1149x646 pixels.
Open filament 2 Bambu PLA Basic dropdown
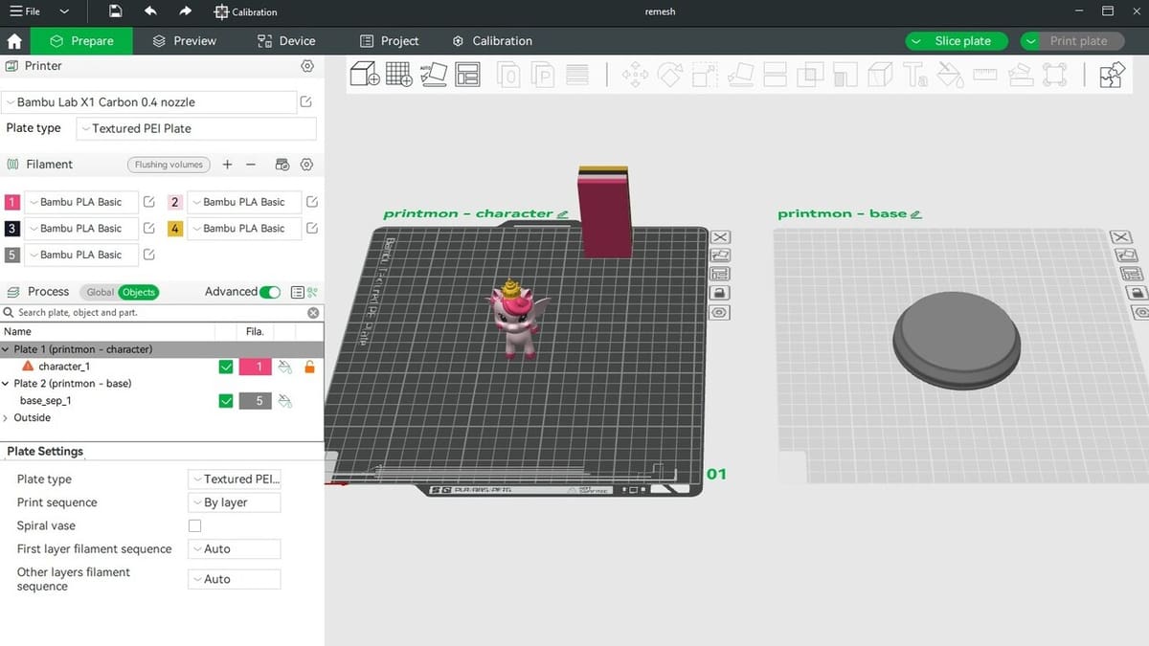click(x=244, y=202)
